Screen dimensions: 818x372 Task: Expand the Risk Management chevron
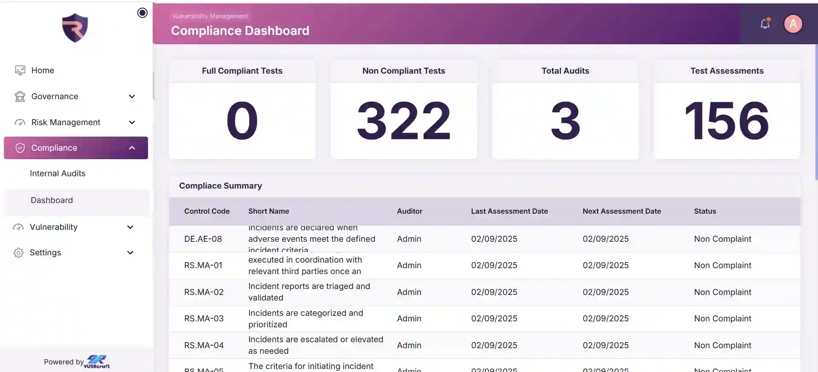click(132, 123)
